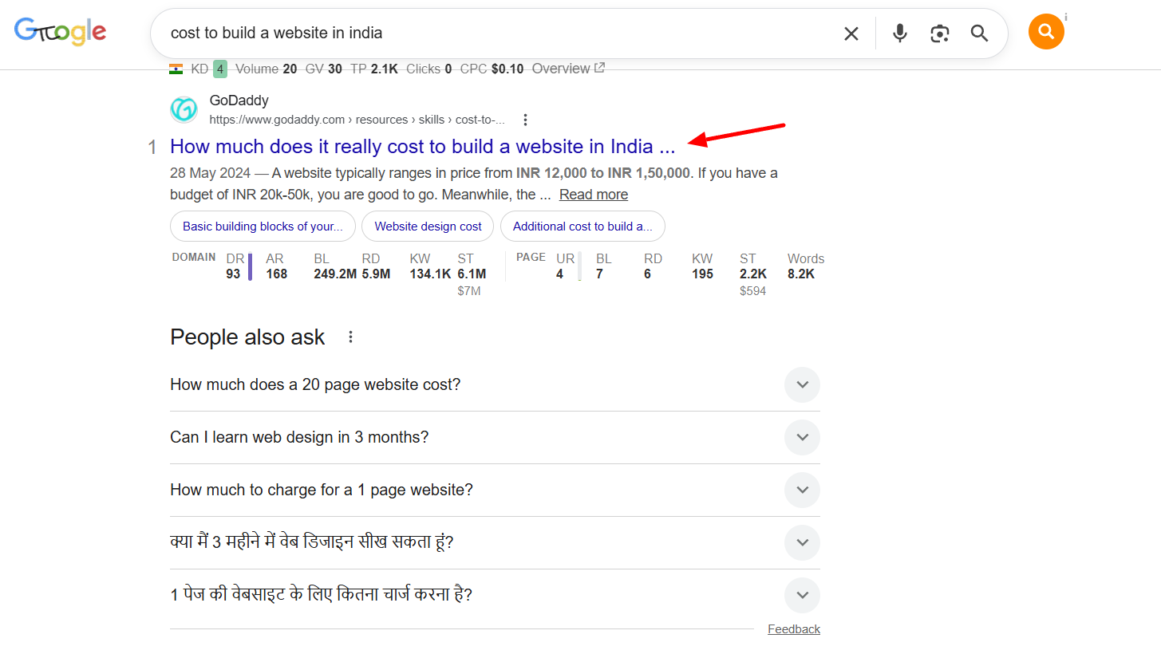Click the Google logo
The image size is (1161, 654).
(x=60, y=31)
